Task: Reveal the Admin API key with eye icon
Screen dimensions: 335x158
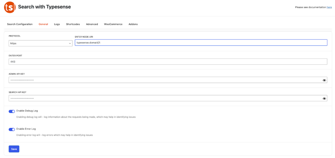Action: point(324,80)
